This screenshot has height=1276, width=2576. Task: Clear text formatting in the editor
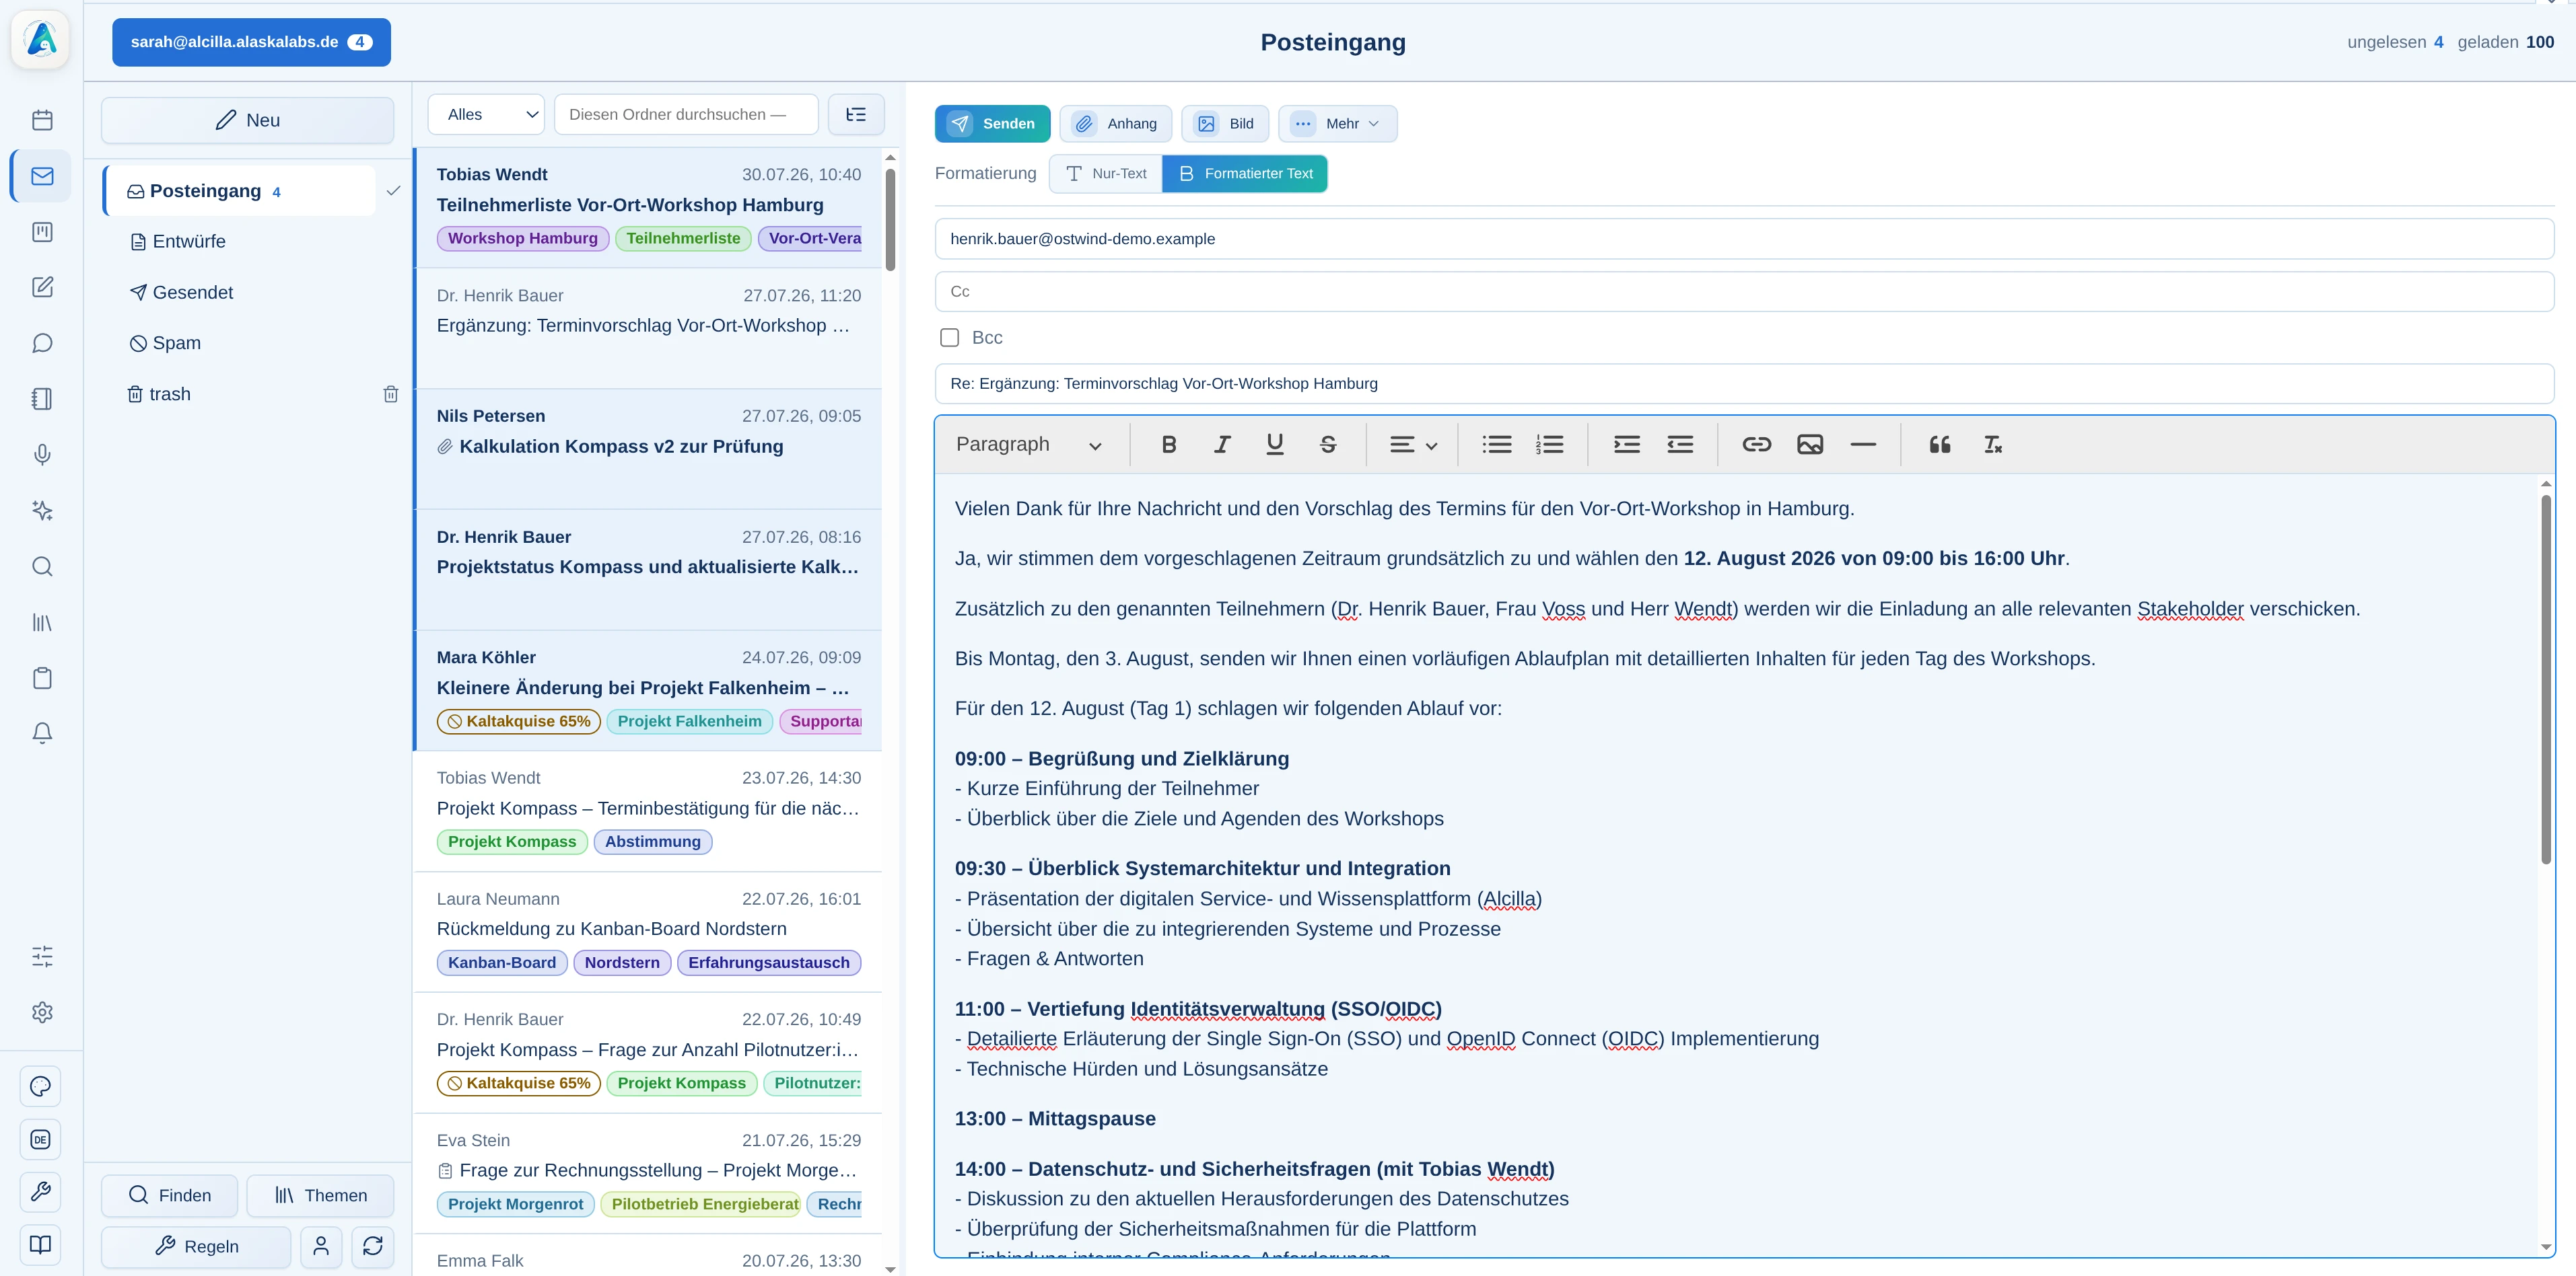point(1993,445)
